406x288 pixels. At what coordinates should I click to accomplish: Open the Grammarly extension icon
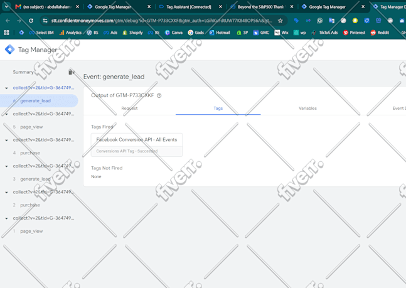point(320,21)
